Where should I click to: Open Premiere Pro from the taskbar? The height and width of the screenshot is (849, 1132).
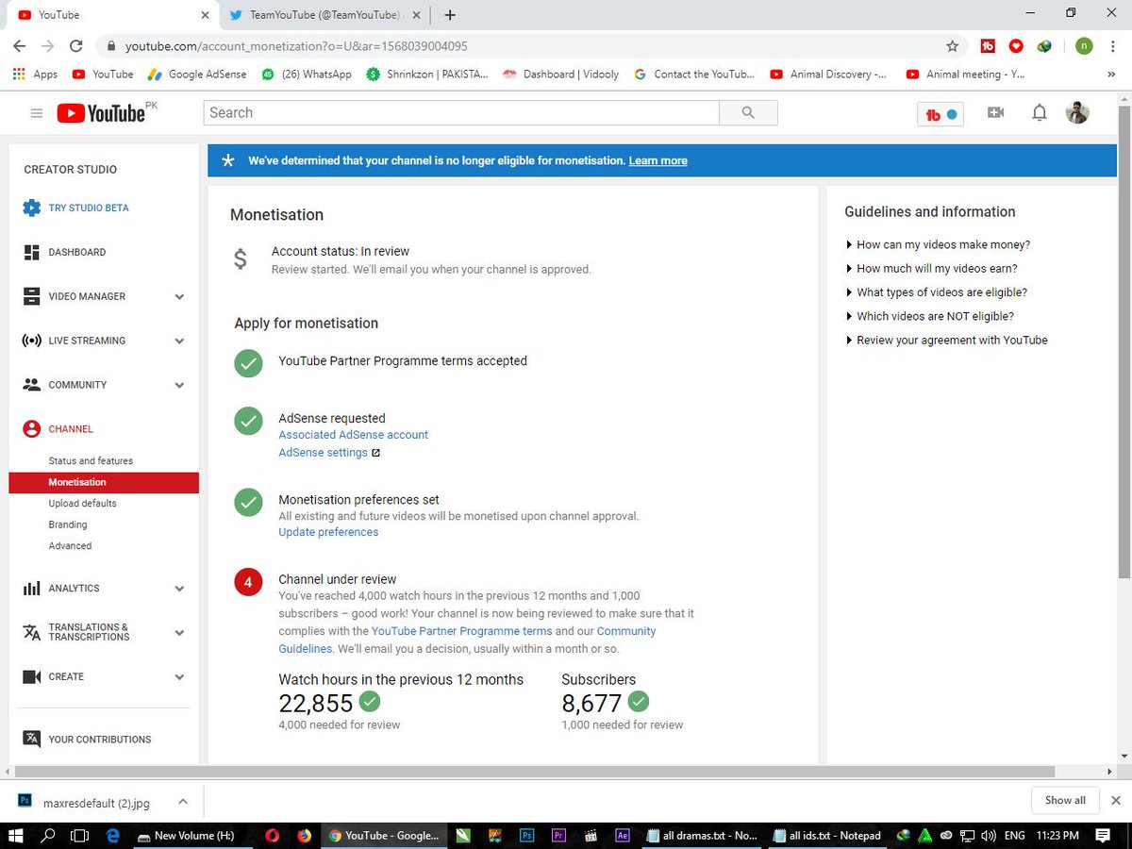[558, 835]
